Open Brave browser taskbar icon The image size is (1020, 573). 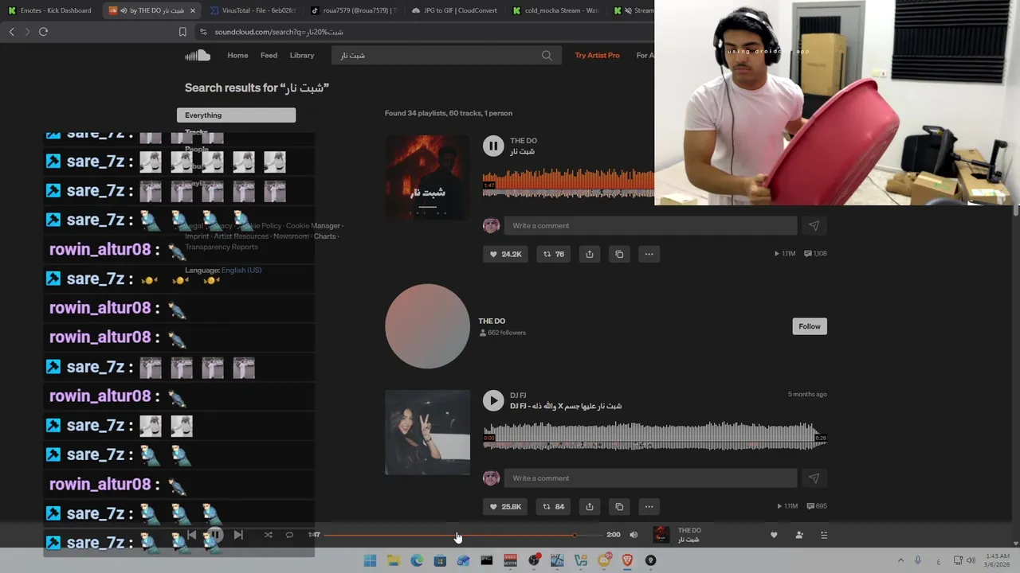click(x=627, y=560)
